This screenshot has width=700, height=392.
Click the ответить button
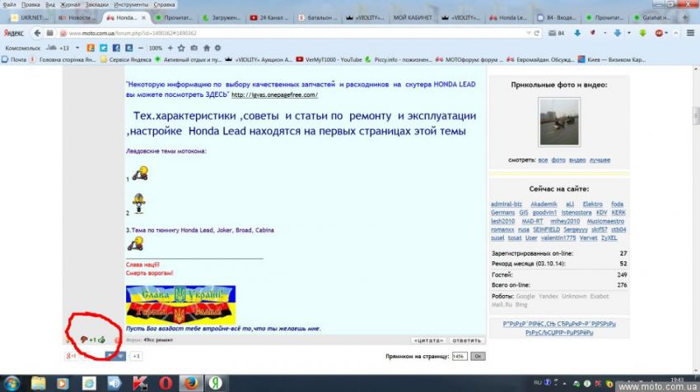466,340
